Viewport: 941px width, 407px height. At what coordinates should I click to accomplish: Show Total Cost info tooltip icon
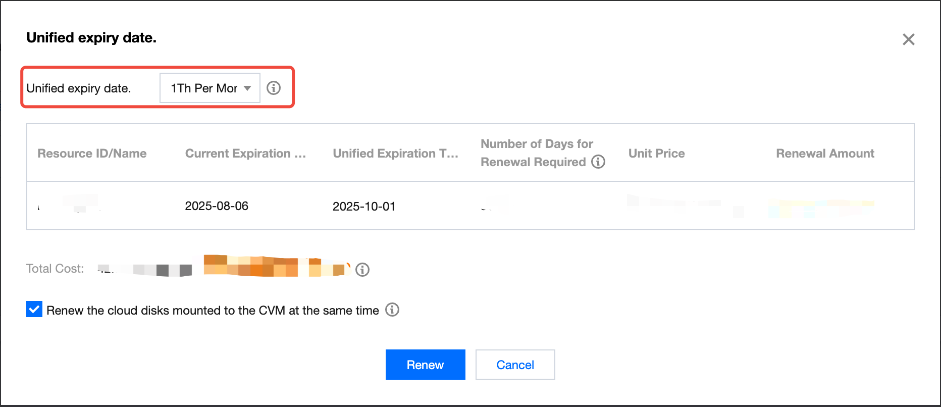(x=362, y=270)
